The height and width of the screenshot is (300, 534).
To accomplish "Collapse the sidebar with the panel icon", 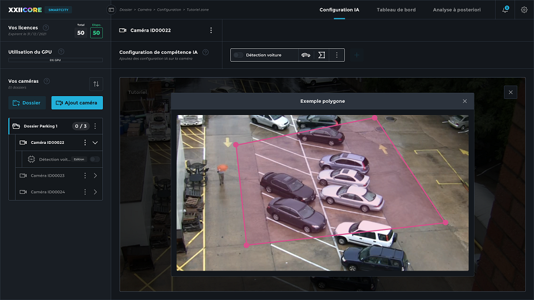I will [111, 10].
